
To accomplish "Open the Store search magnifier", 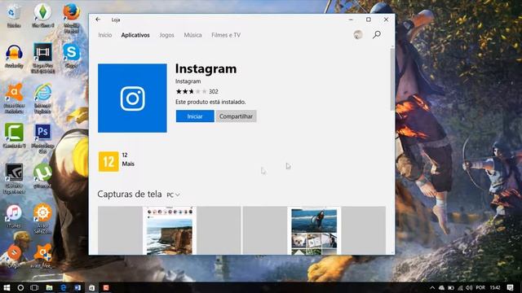I will pos(377,34).
